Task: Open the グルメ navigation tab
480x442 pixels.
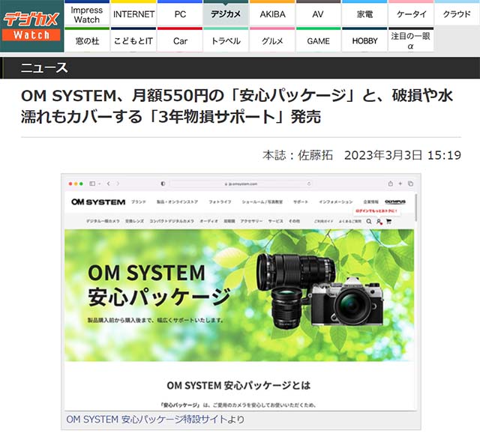Action: coord(272,40)
